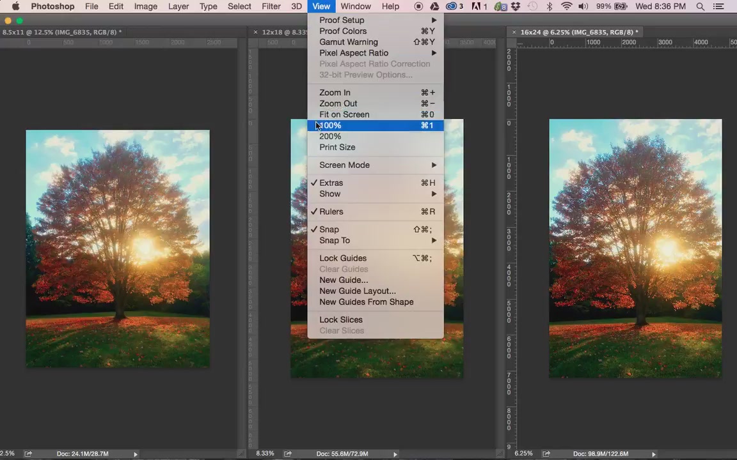Open the status arrow beside Doc: 98.9M/122.6M

654,454
